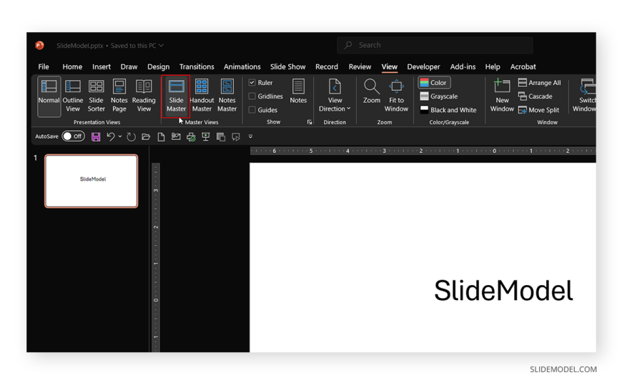Screen dimensions: 622x385
Task: Switch to the Home tab
Action: coord(72,66)
